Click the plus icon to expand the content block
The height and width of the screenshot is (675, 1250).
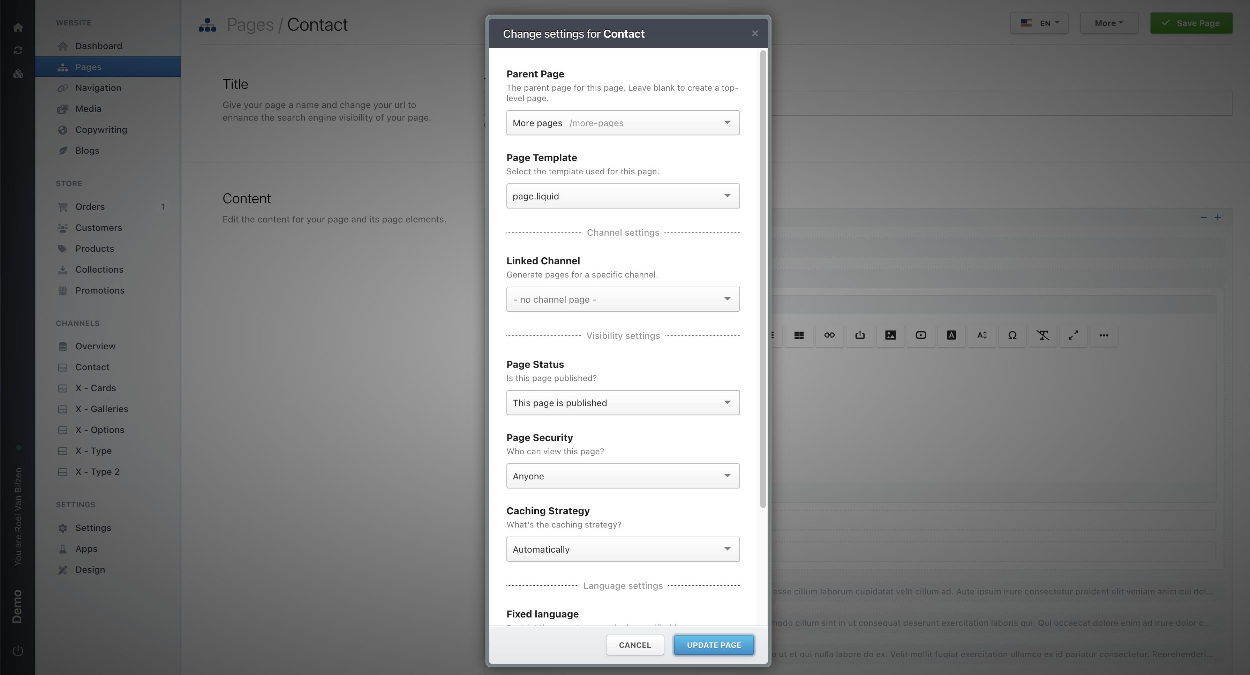pyautogui.click(x=1218, y=218)
